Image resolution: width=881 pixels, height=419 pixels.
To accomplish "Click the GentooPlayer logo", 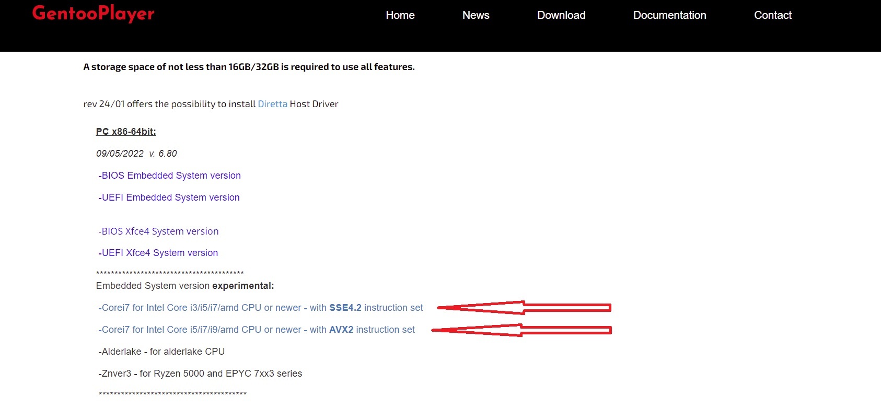I will coord(93,14).
